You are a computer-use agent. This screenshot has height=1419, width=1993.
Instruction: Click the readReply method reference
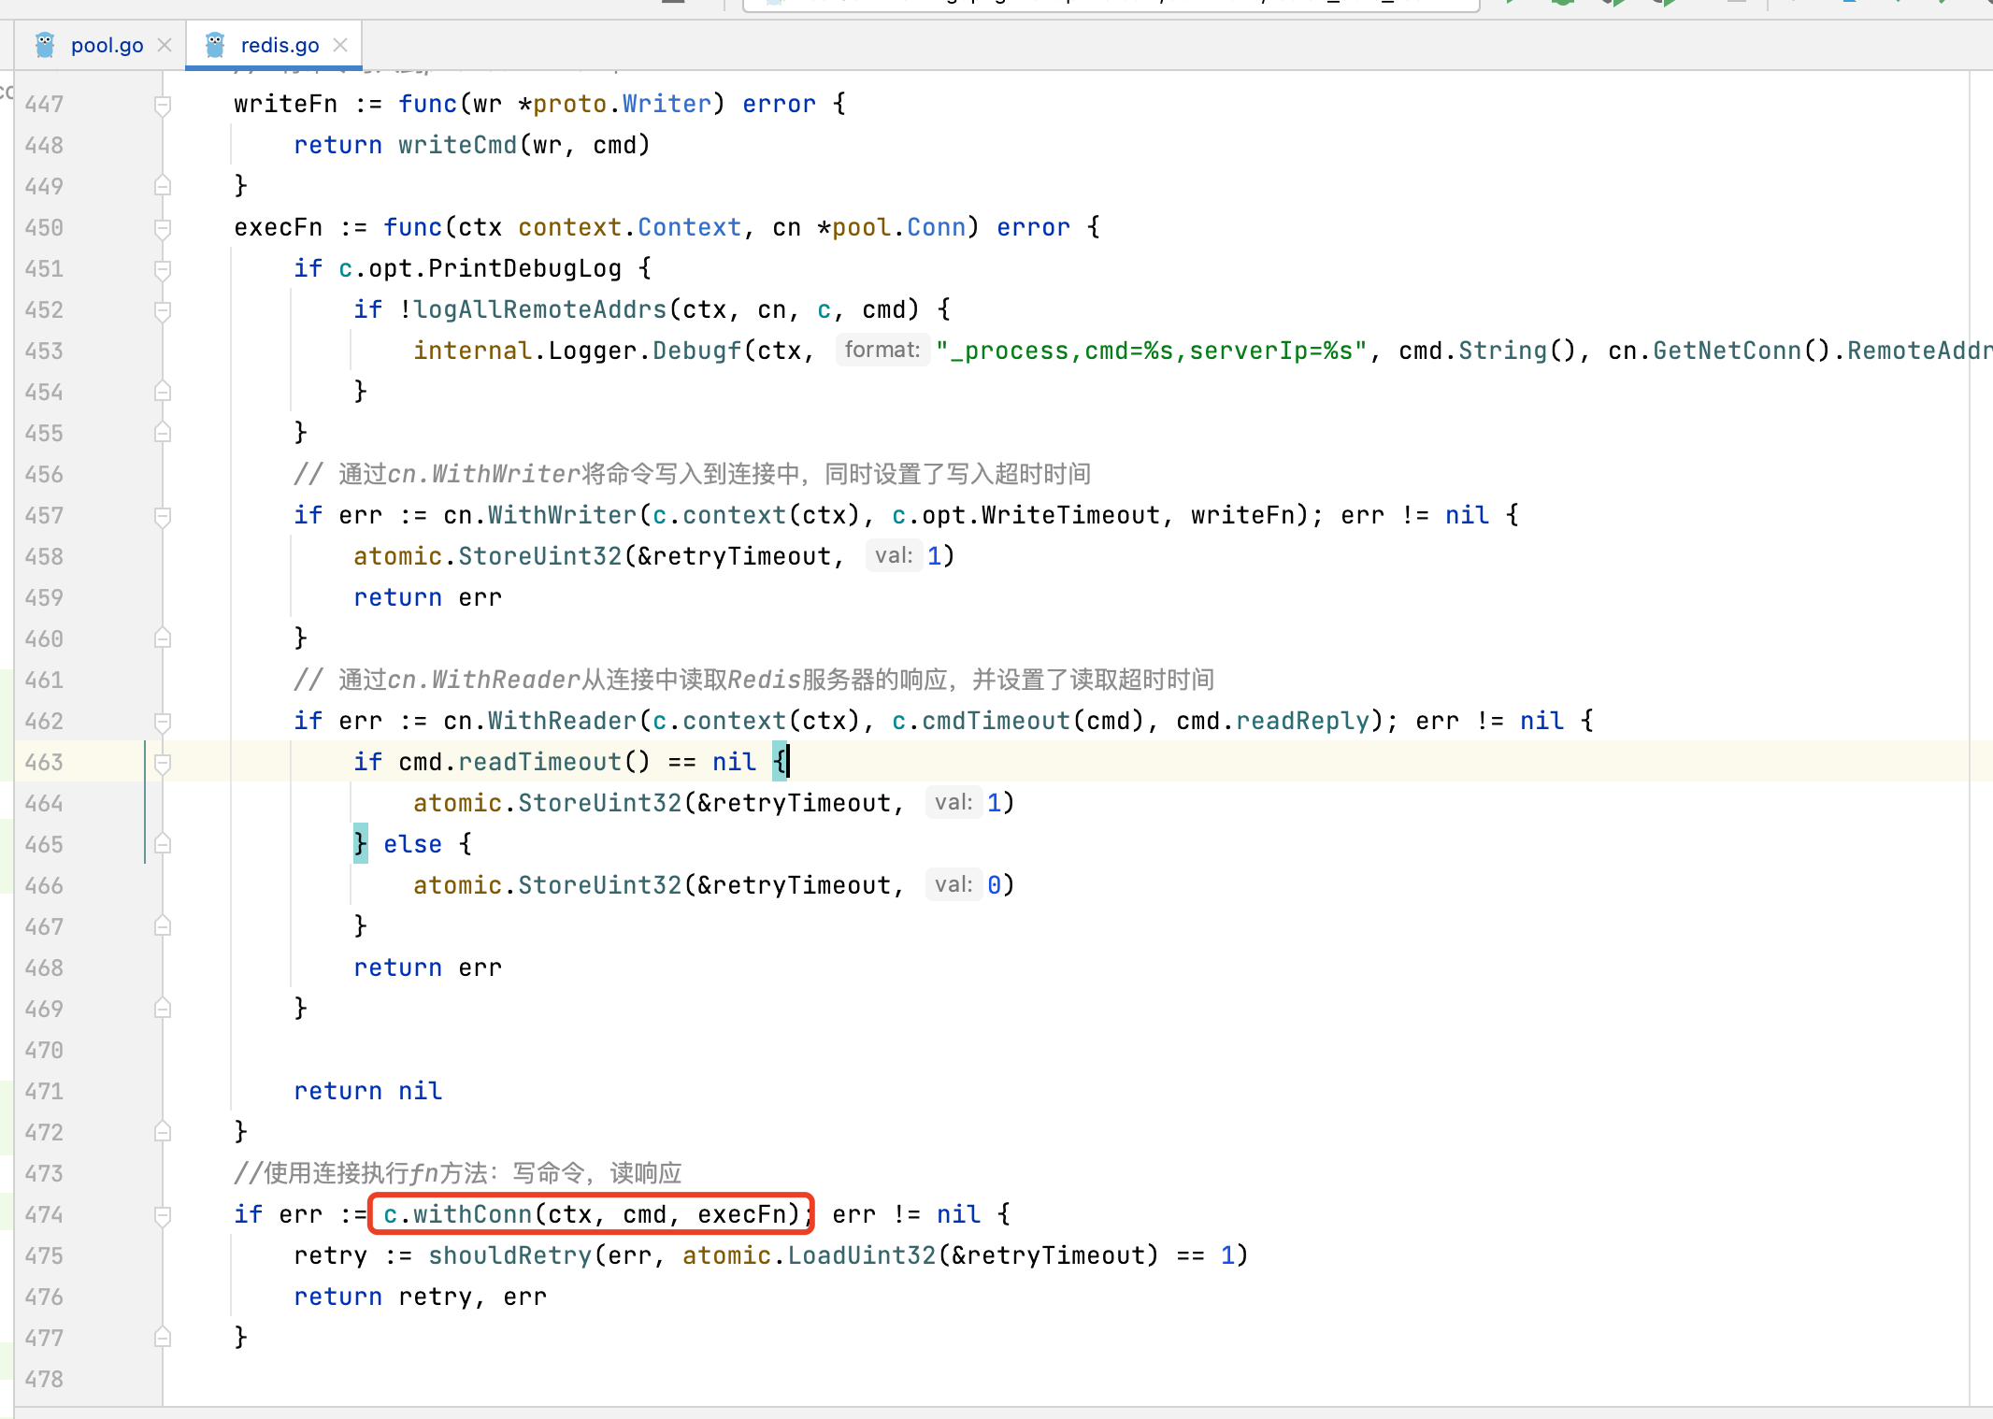1303,721
